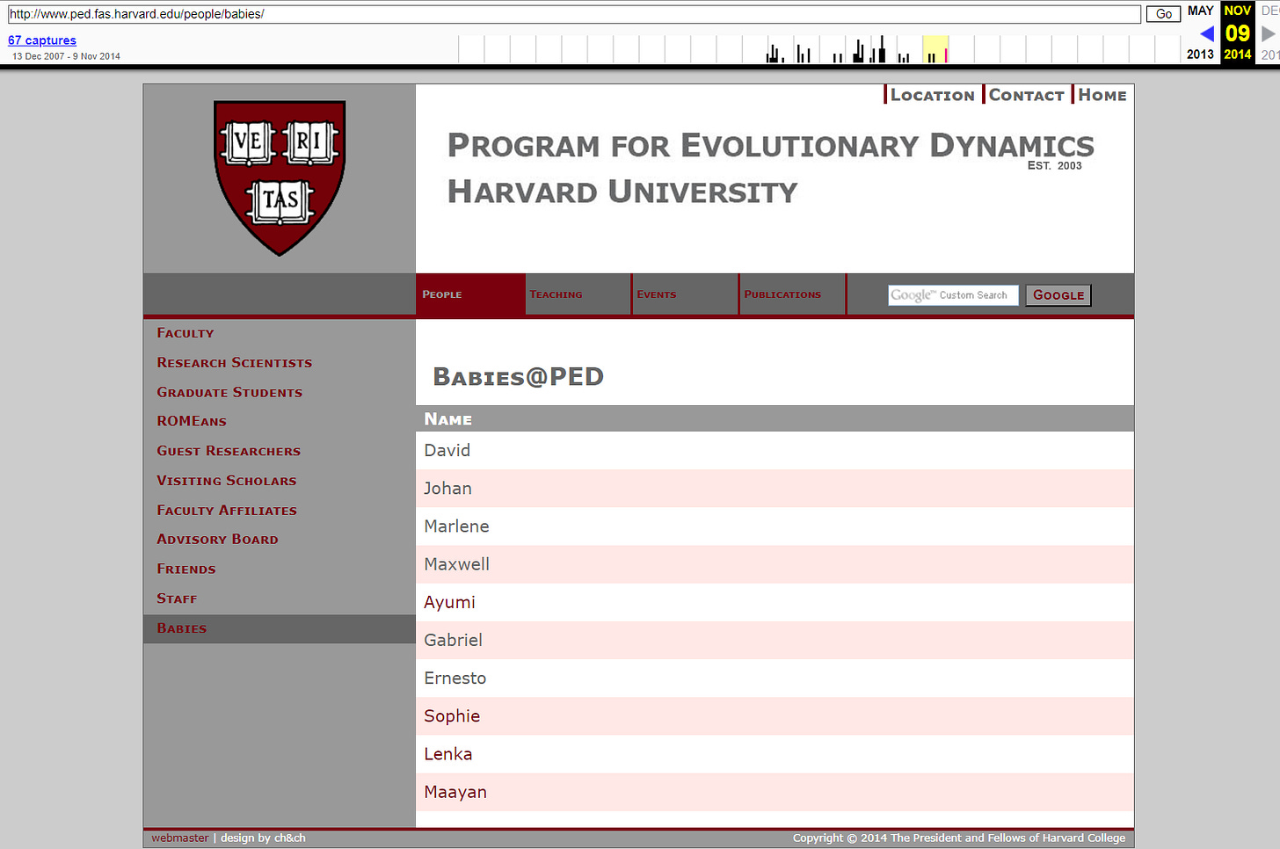Click the Gabriel row
1280x849 pixels.
[775, 641]
